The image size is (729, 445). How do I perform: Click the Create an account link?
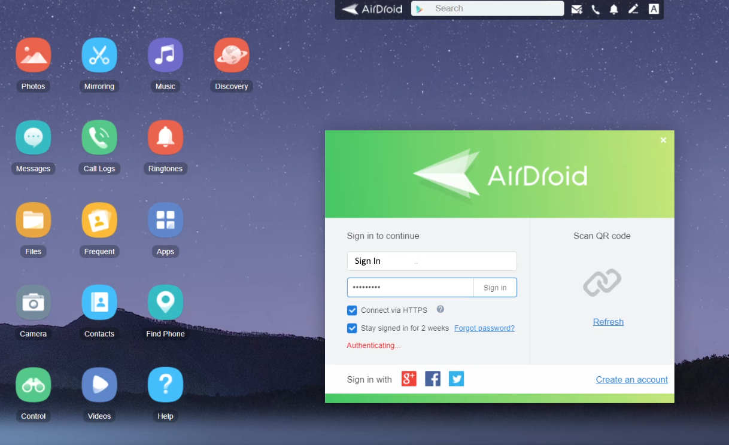632,380
